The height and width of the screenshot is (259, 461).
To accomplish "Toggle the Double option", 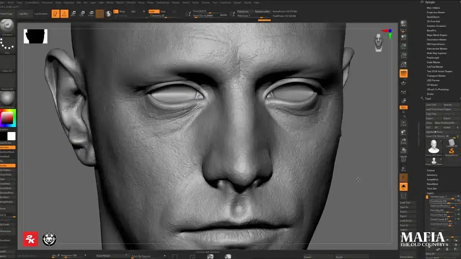I will point(8,165).
